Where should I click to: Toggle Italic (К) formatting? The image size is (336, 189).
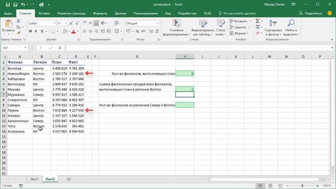[36, 31]
